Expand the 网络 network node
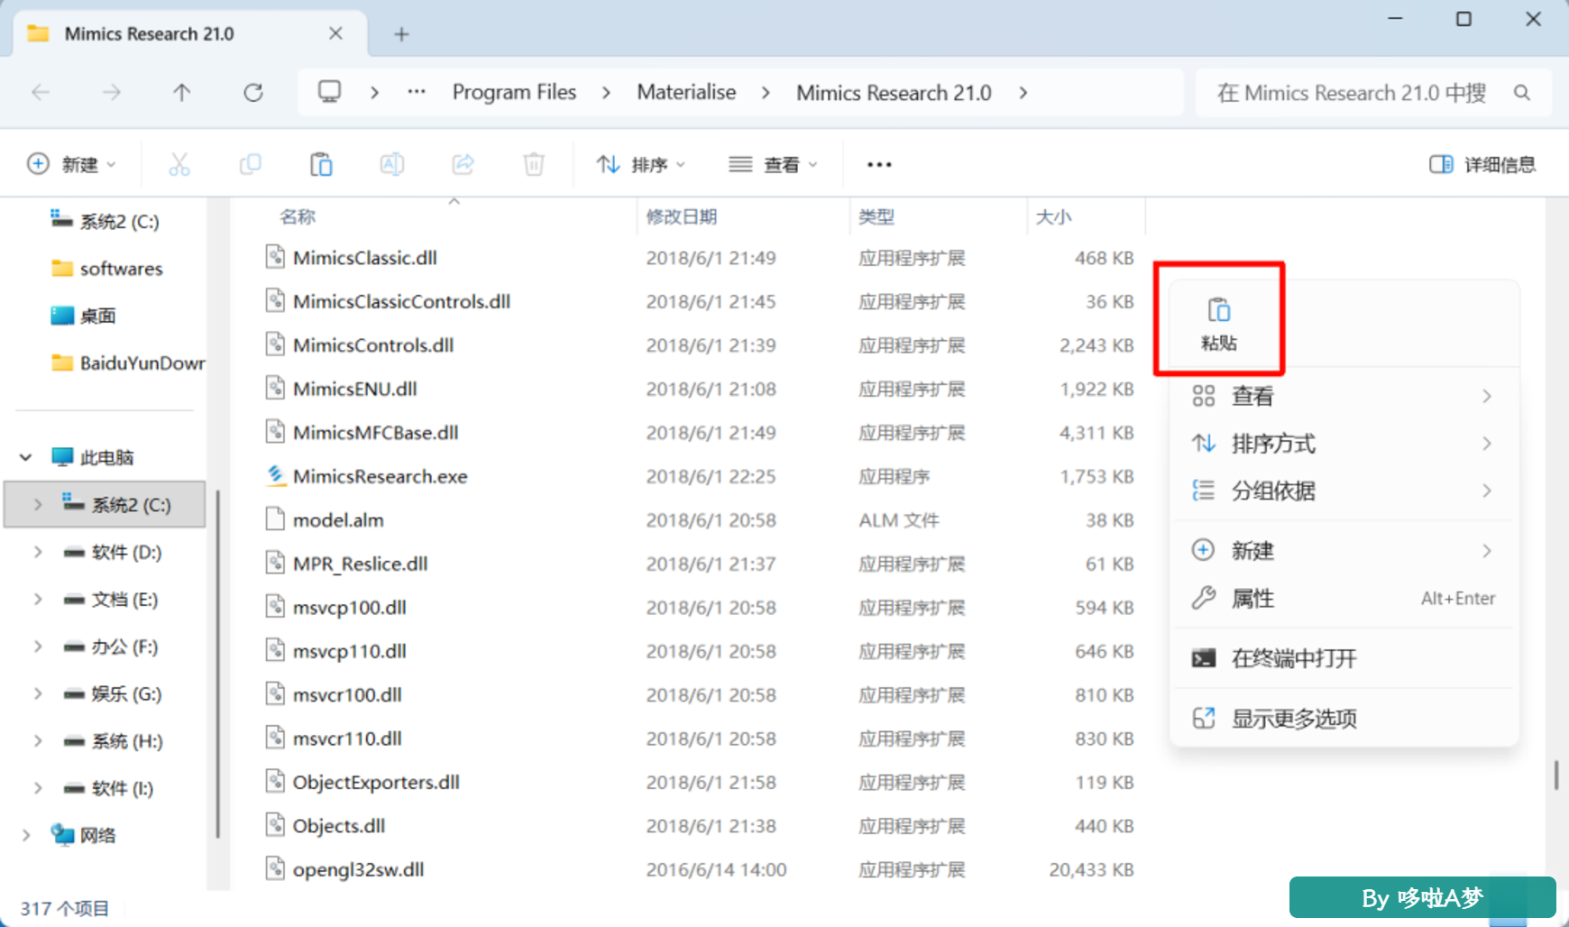 (x=26, y=835)
